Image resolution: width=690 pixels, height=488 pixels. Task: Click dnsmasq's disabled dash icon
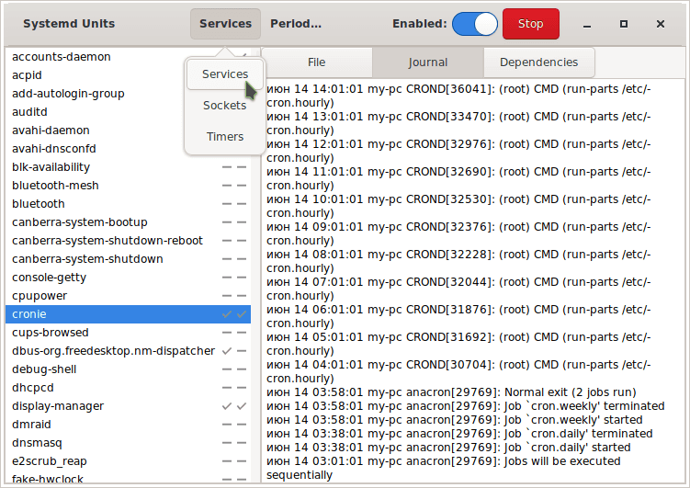pos(227,443)
